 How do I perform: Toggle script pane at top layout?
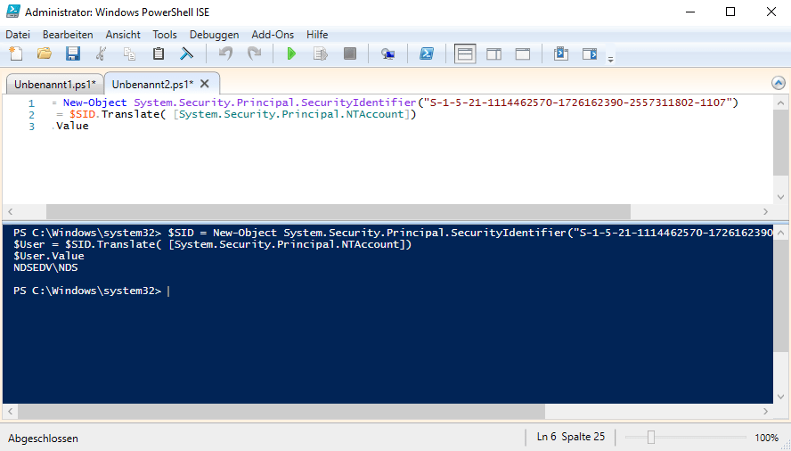[465, 53]
